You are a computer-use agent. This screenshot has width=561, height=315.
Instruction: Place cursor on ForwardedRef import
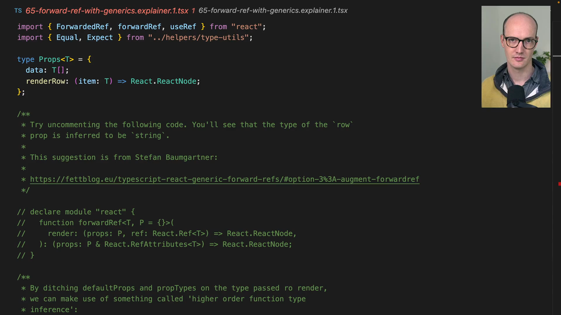[x=82, y=27]
